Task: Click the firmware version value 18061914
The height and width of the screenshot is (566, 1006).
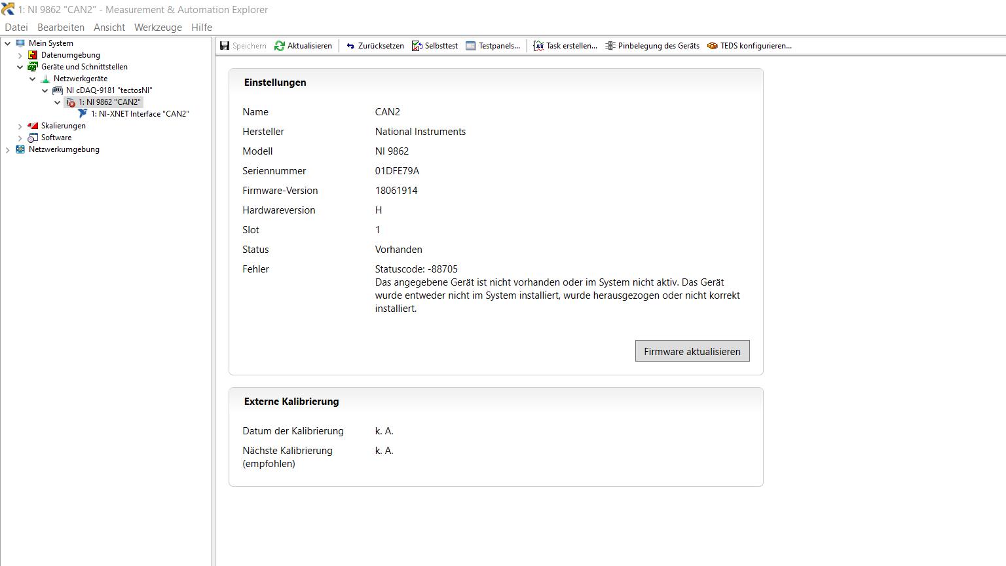Action: click(396, 191)
